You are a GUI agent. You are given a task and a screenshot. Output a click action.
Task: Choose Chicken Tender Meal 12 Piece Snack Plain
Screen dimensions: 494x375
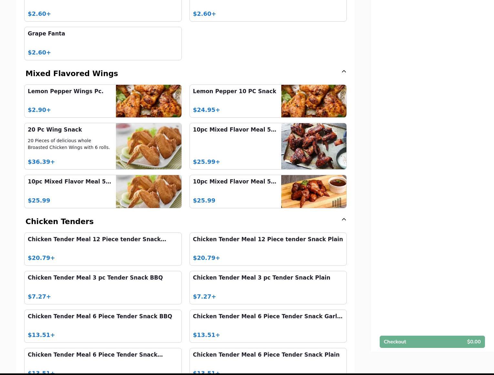coord(268,249)
